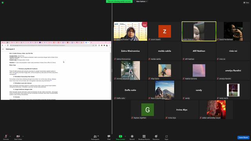Open the Reactions menu
251x141 pixels.
coord(156,137)
